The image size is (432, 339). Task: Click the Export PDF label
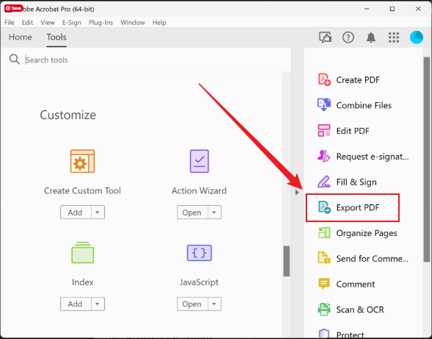(x=358, y=207)
